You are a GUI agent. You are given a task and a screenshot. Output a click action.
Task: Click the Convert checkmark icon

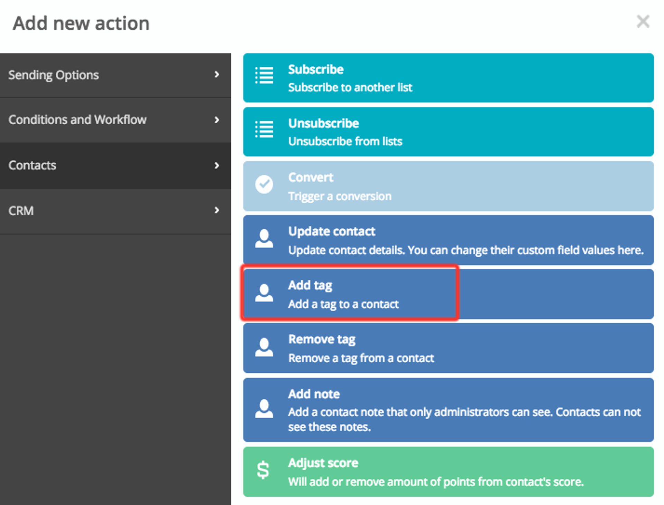click(x=264, y=185)
